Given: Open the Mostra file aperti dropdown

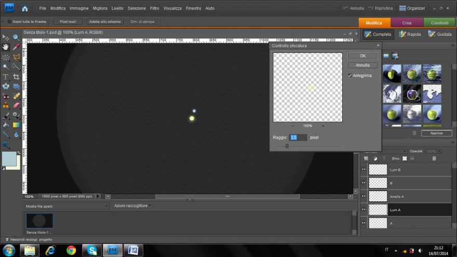Looking at the screenshot, I should (x=106, y=206).
